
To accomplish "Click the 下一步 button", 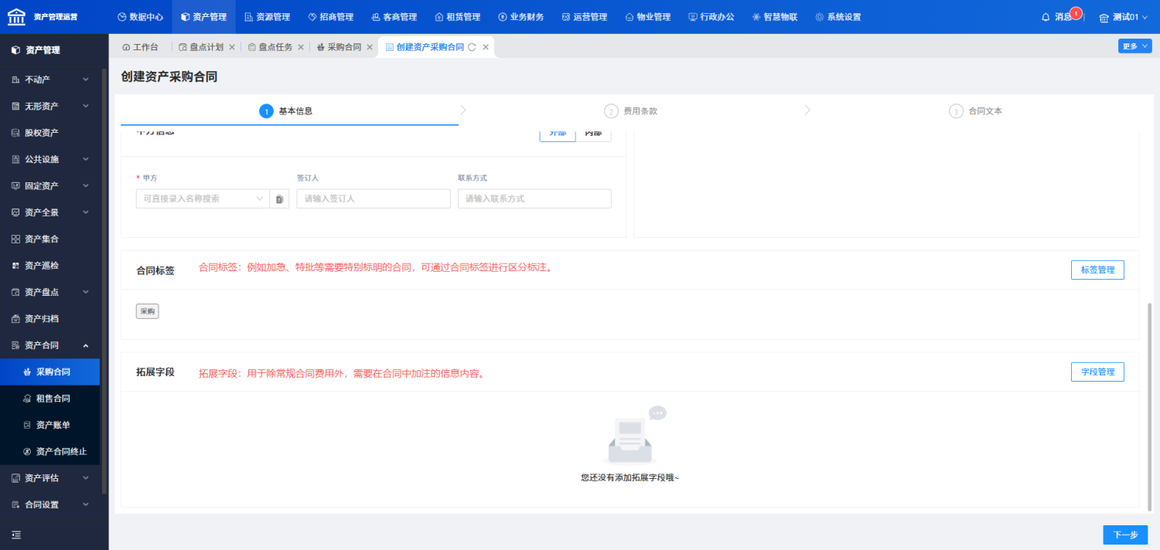I will click(x=1125, y=535).
